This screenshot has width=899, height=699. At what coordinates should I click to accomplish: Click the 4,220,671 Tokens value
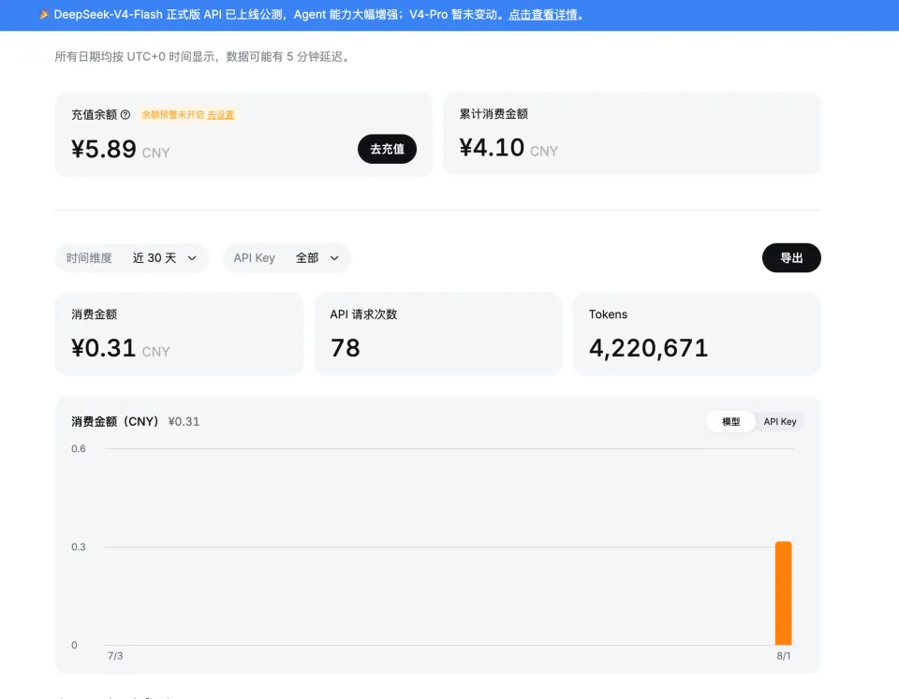[x=648, y=348]
